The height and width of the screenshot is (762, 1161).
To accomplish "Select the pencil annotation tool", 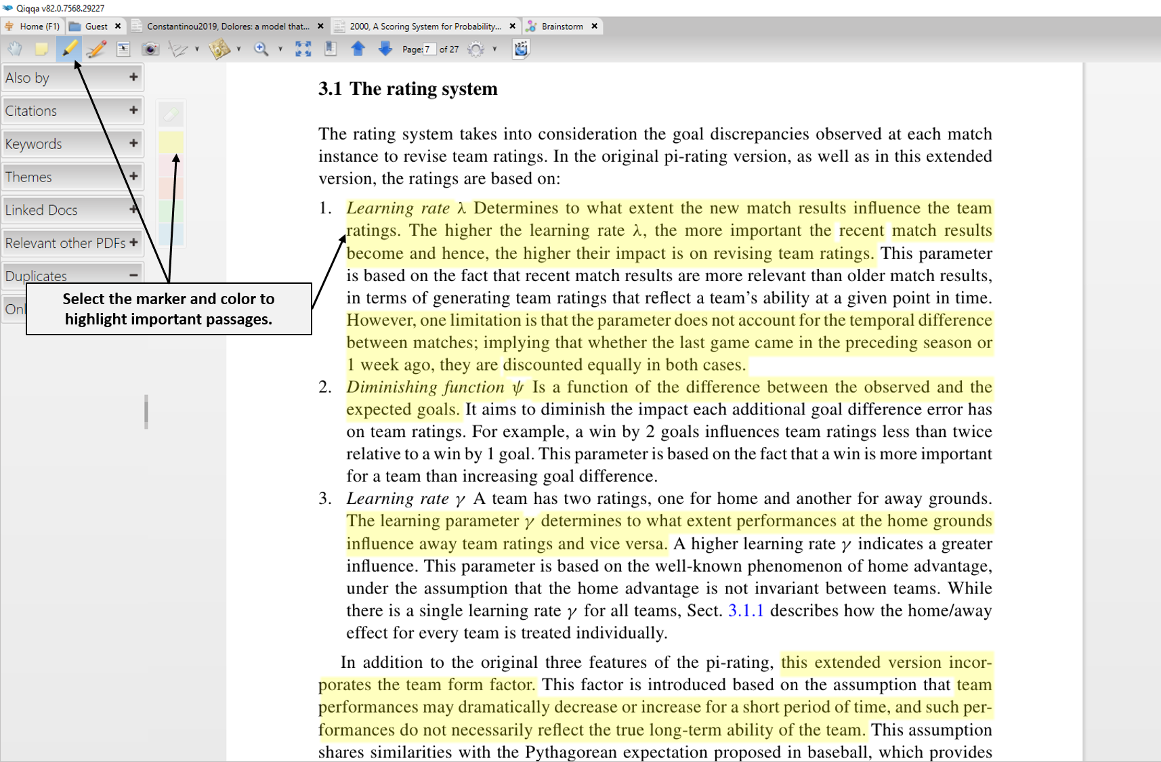I will tap(96, 49).
